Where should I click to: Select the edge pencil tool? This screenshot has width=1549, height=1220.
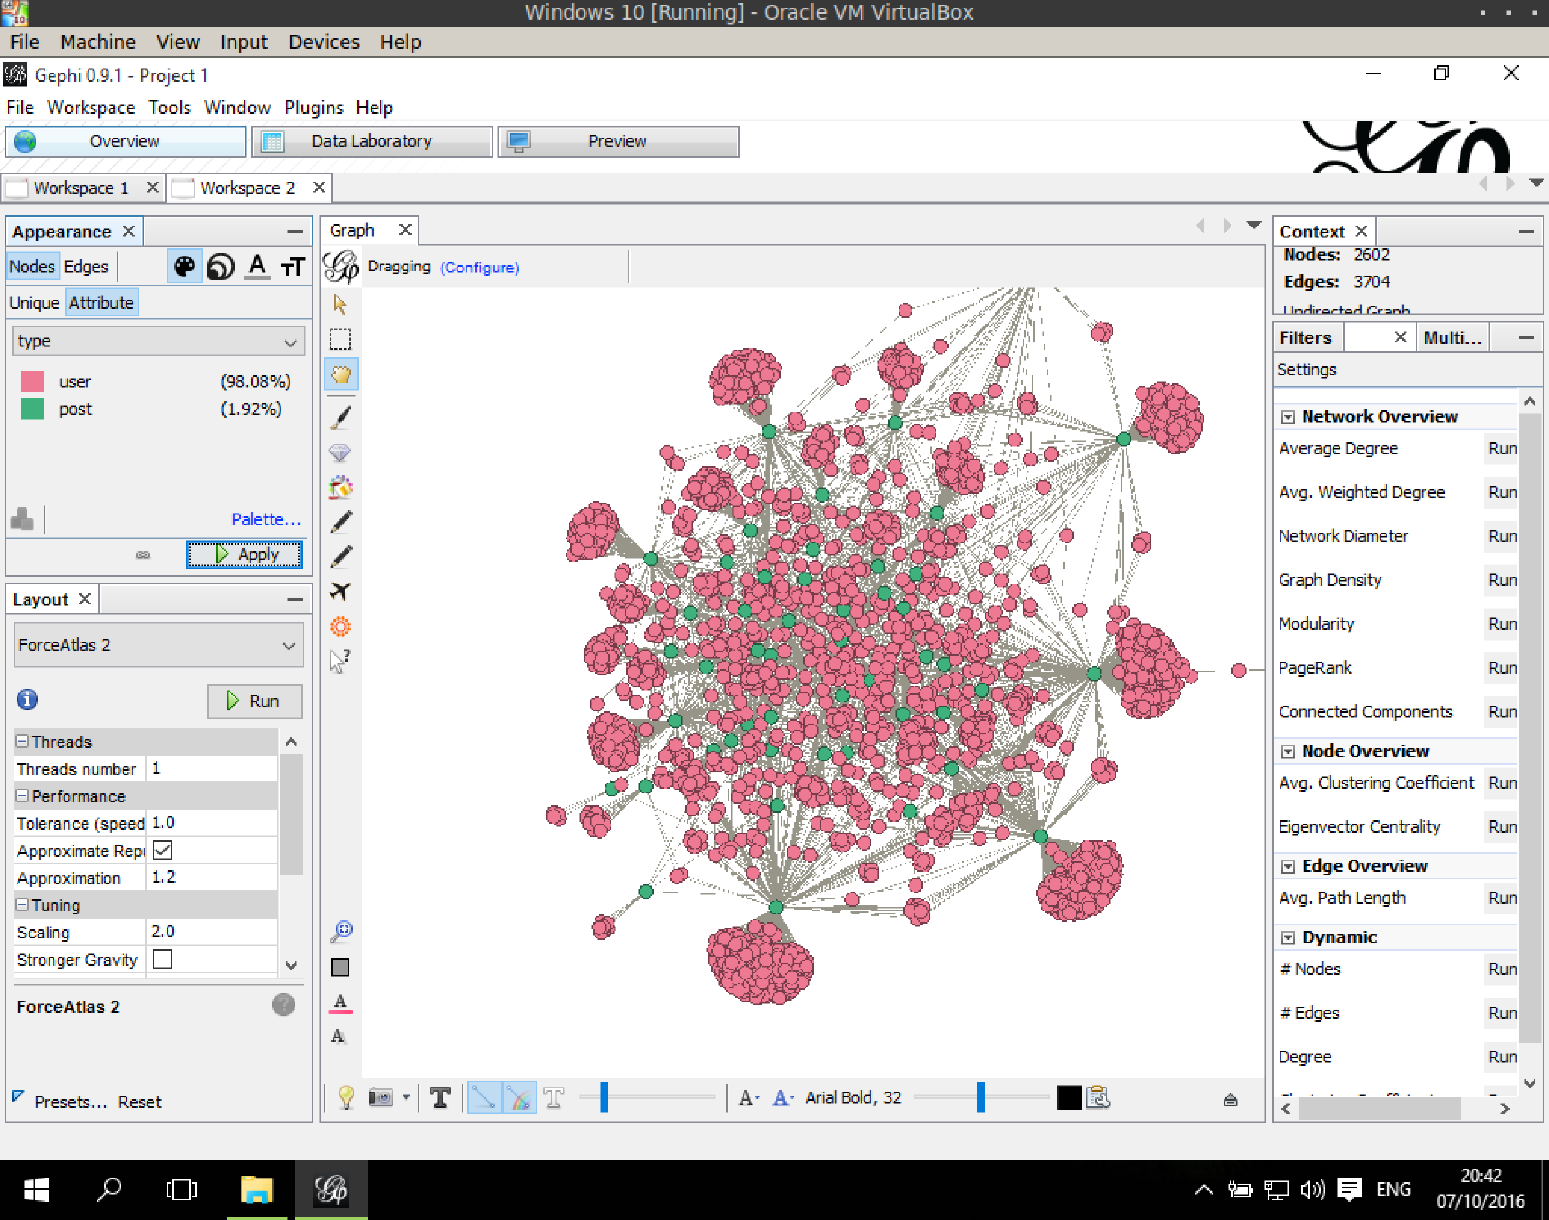point(340,557)
